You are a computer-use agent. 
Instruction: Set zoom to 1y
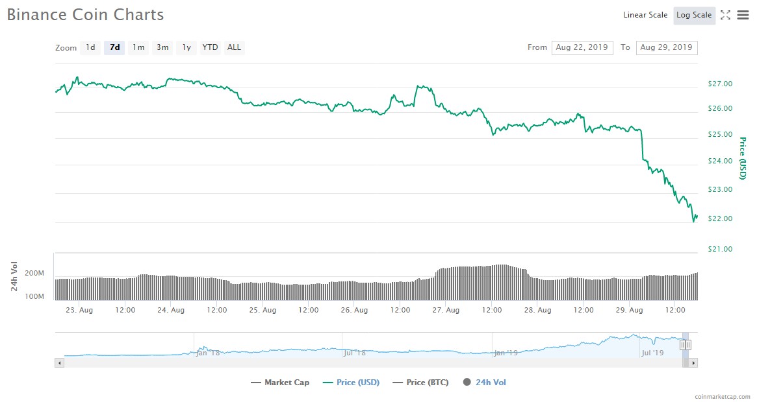tap(186, 47)
